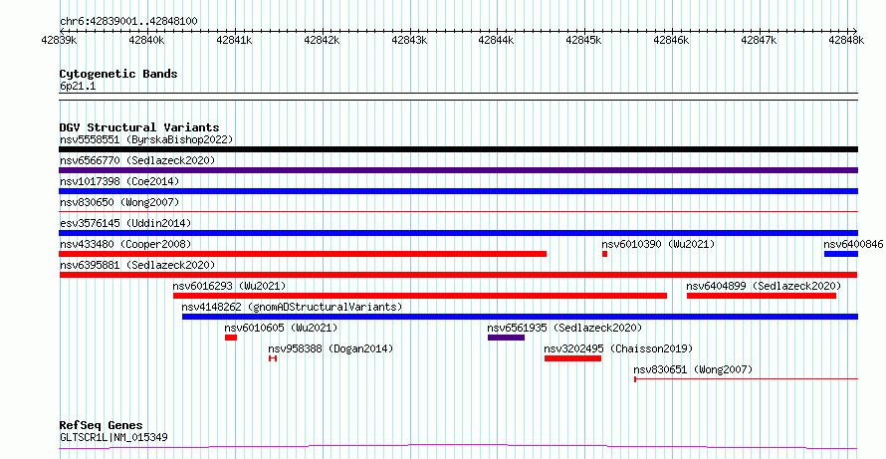Select the purple nsv6561935 bar
The width and height of the screenshot is (886, 459).
[x=507, y=338]
